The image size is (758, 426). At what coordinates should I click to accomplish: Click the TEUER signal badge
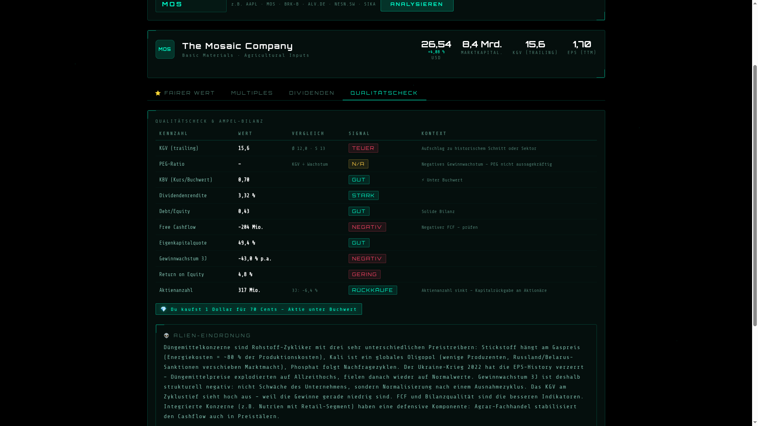pyautogui.click(x=363, y=148)
